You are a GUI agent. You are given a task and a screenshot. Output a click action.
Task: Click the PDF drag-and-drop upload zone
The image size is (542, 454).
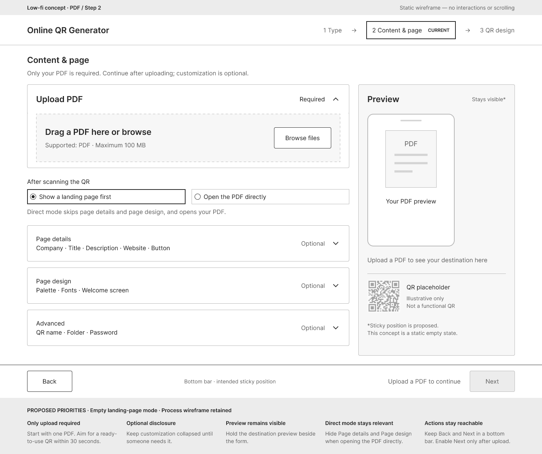click(x=188, y=138)
